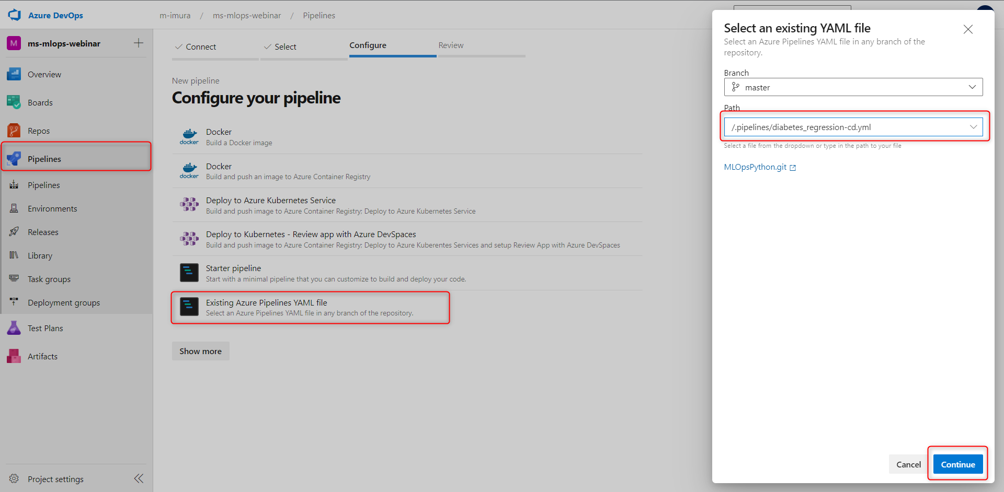Switch to the Configure step tab

pos(393,46)
